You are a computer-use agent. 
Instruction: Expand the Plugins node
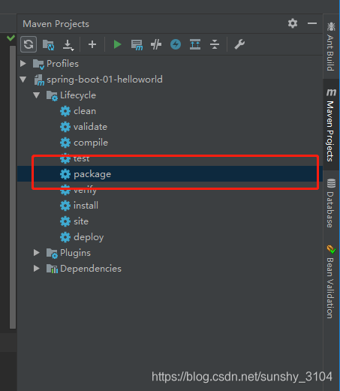(37, 253)
